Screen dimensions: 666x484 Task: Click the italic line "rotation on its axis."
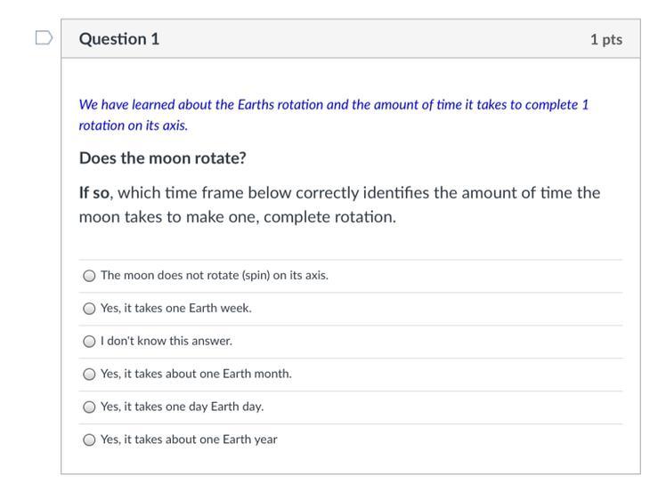tap(134, 125)
